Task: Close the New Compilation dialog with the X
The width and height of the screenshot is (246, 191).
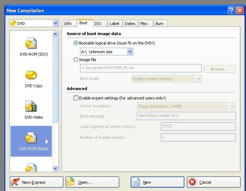Action: (240, 10)
